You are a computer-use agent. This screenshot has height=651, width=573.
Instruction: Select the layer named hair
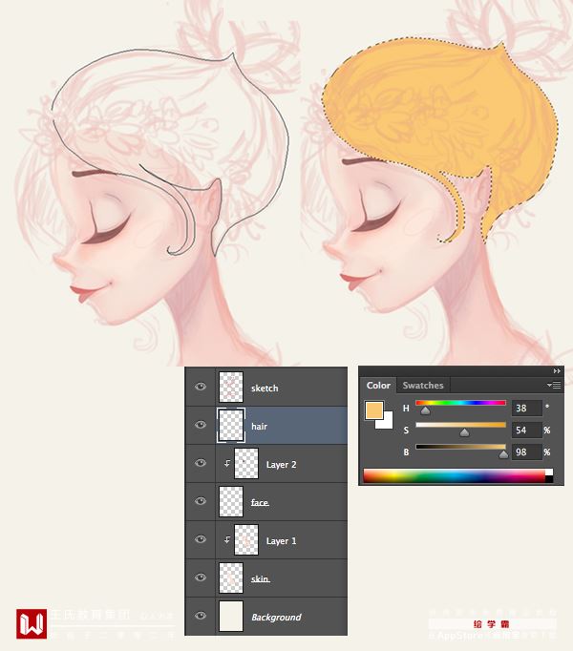coord(260,427)
